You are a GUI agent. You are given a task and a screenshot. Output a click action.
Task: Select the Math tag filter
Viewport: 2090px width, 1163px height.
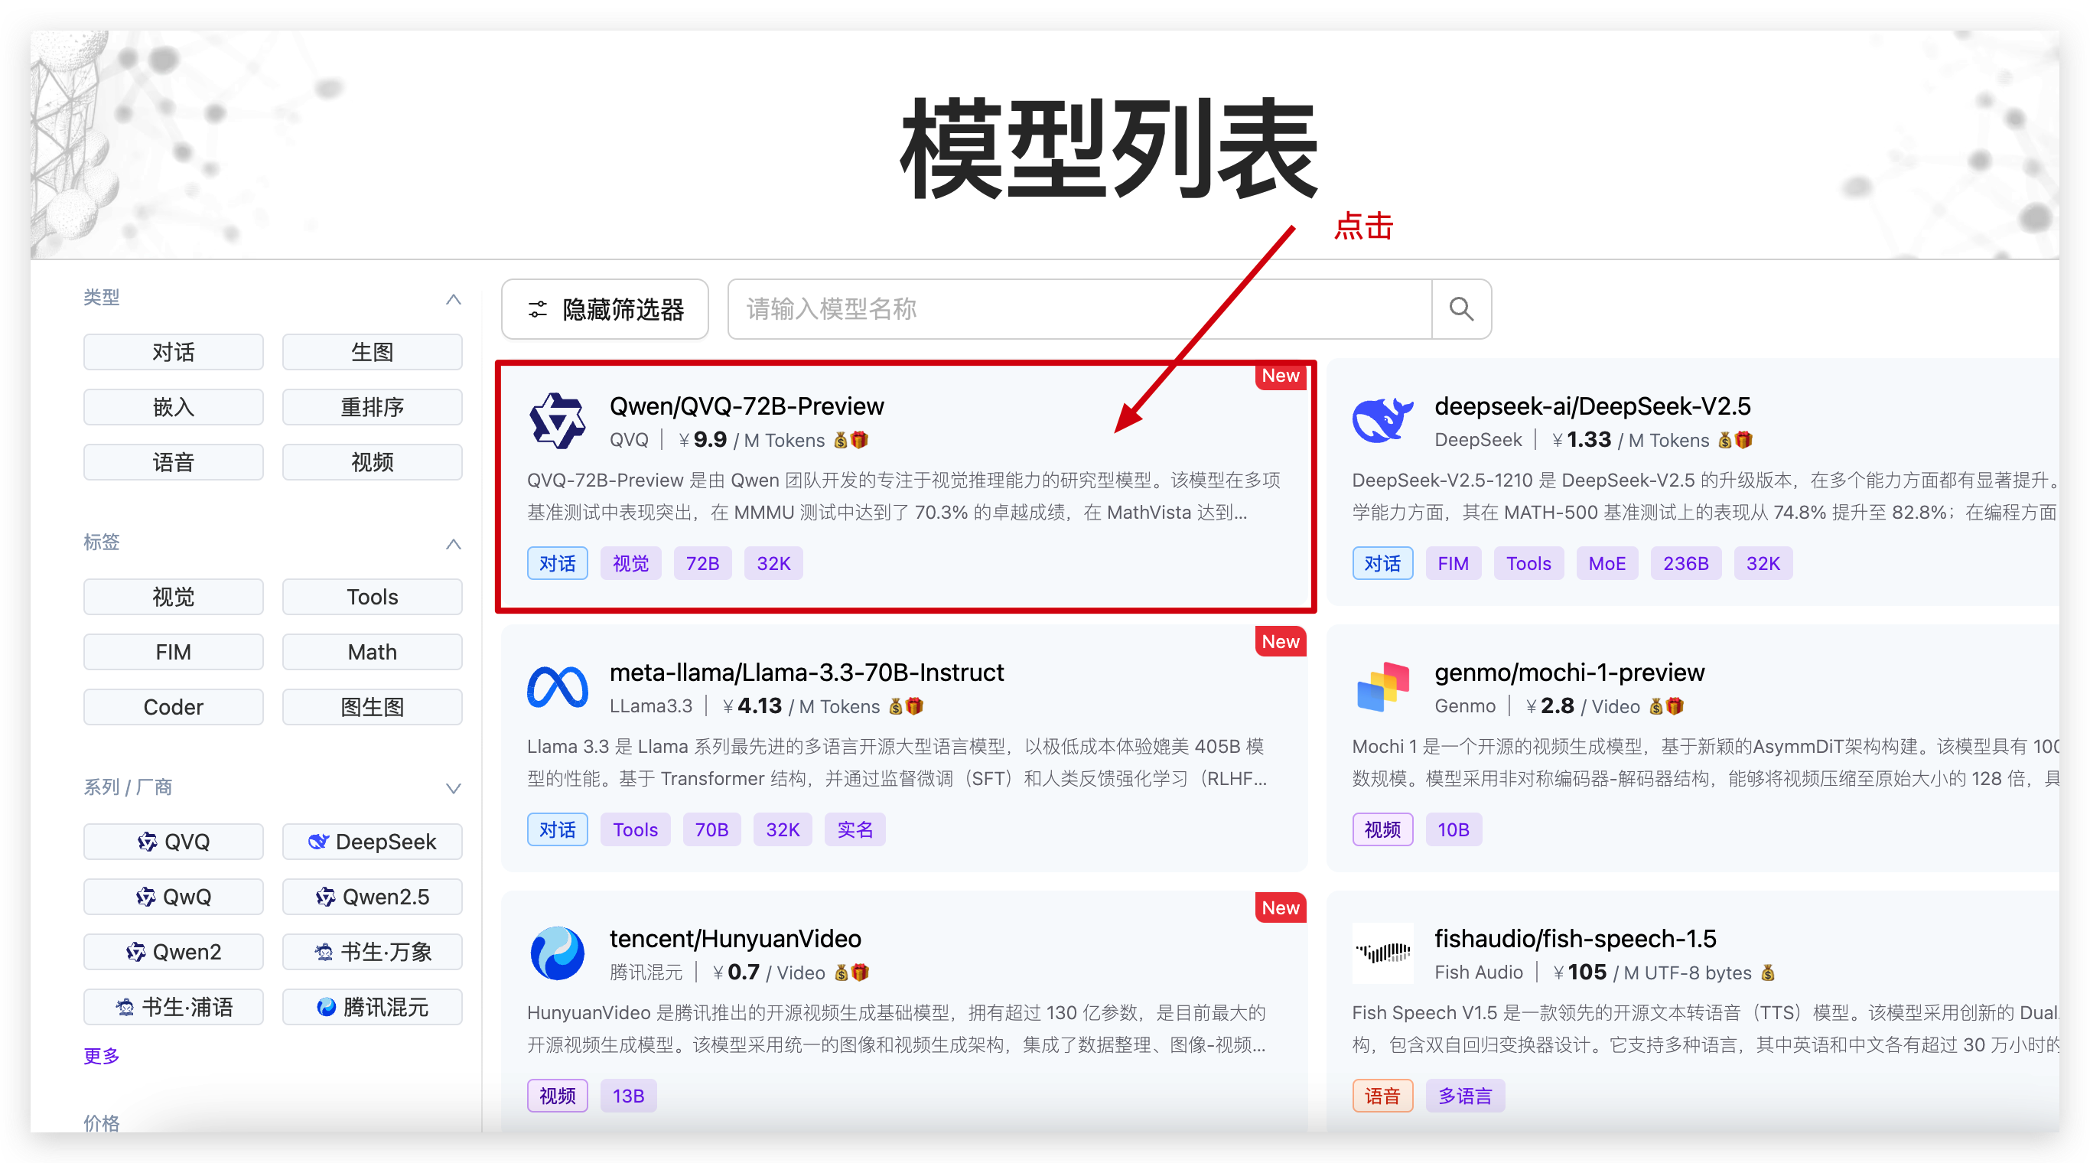[373, 653]
